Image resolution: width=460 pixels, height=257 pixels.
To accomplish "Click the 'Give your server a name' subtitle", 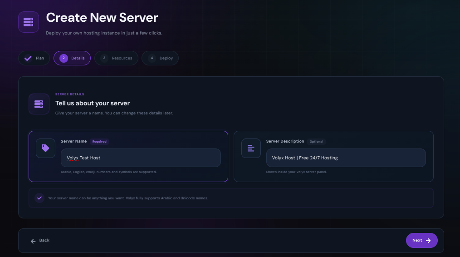I will click(x=114, y=113).
